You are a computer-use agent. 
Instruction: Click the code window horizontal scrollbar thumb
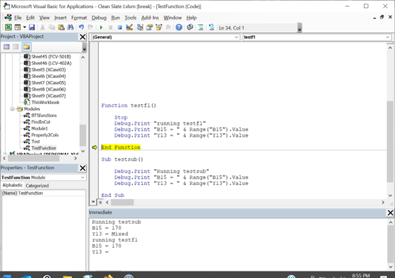point(122,203)
